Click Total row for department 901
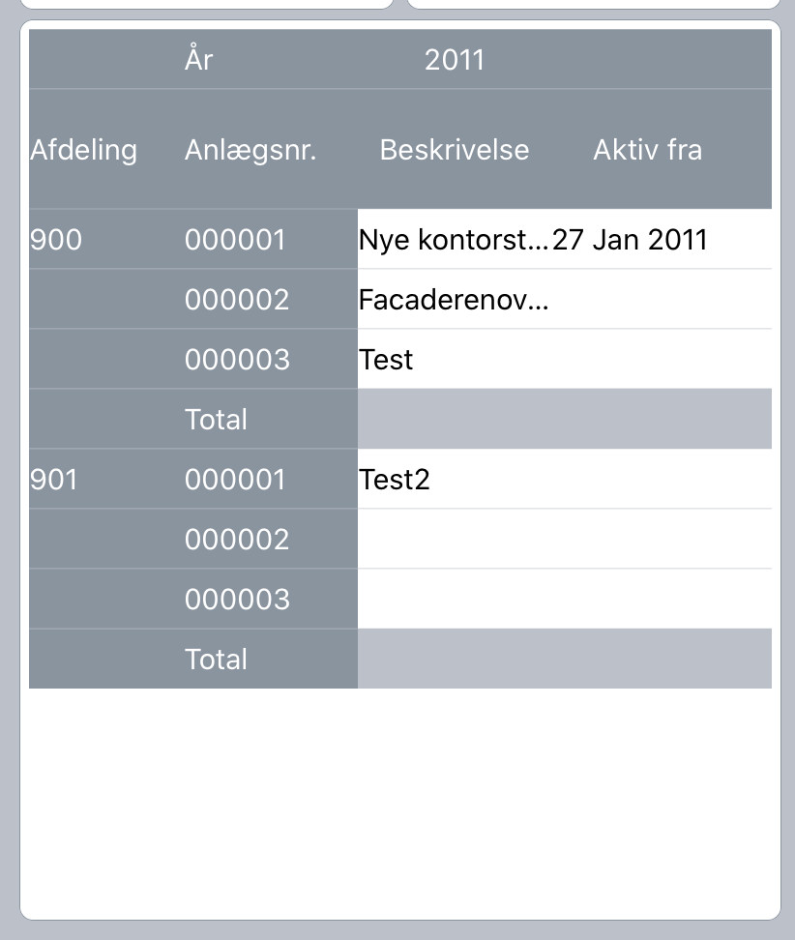Screen dimensions: 795x940 (x=216, y=660)
